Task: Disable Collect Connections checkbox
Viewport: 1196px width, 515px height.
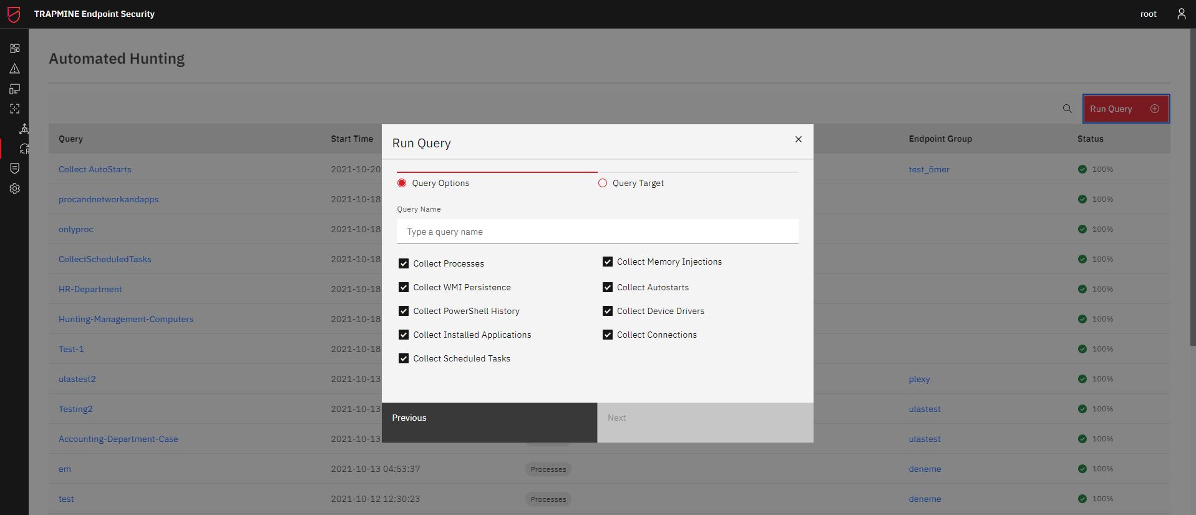Action: click(x=607, y=335)
